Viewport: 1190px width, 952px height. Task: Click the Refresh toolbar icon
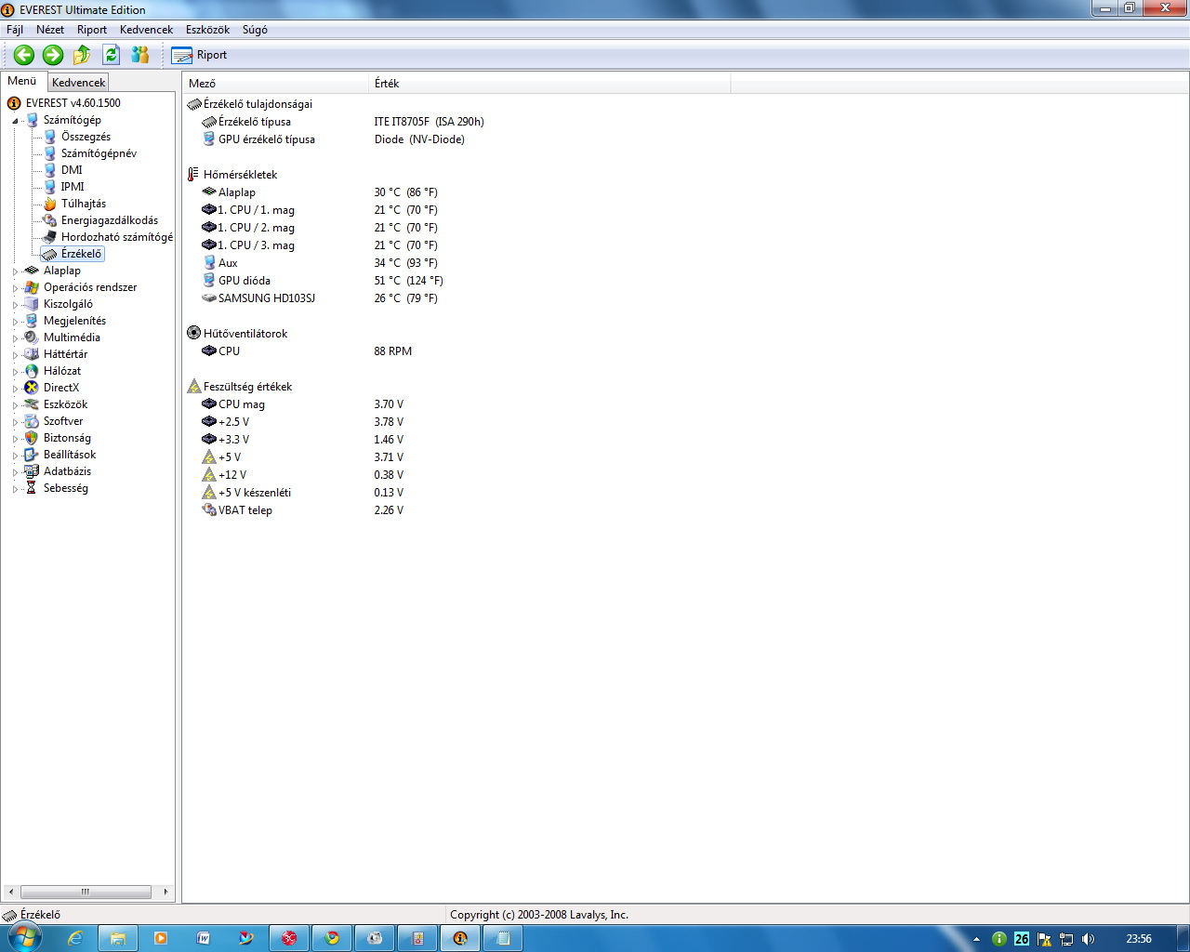pyautogui.click(x=111, y=55)
